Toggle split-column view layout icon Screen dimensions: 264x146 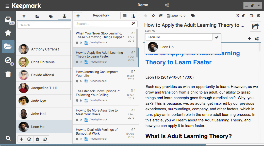[251, 16]
